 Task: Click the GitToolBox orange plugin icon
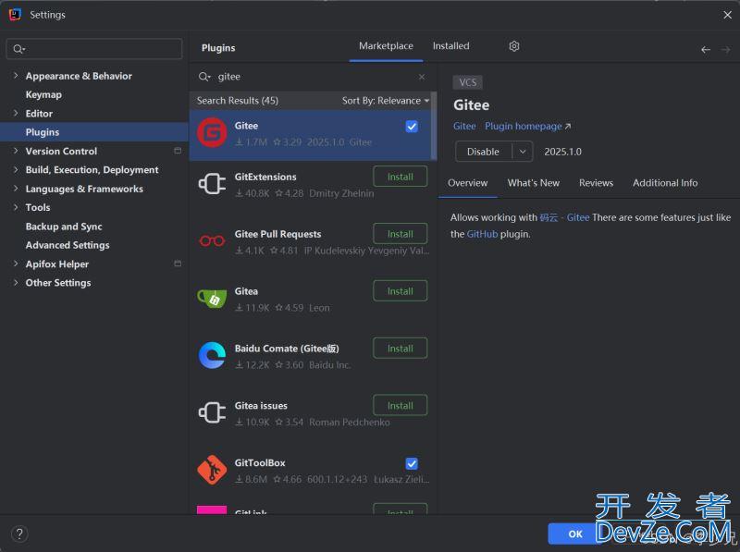tap(212, 471)
